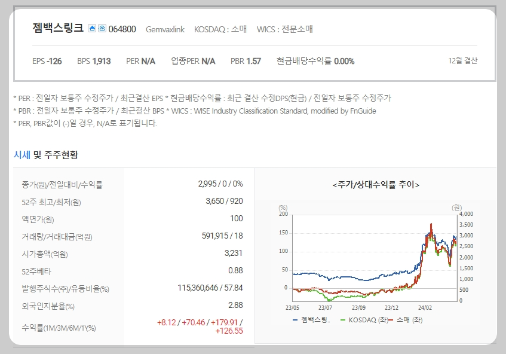Click the 23/05 chart axis label

tap(292, 308)
